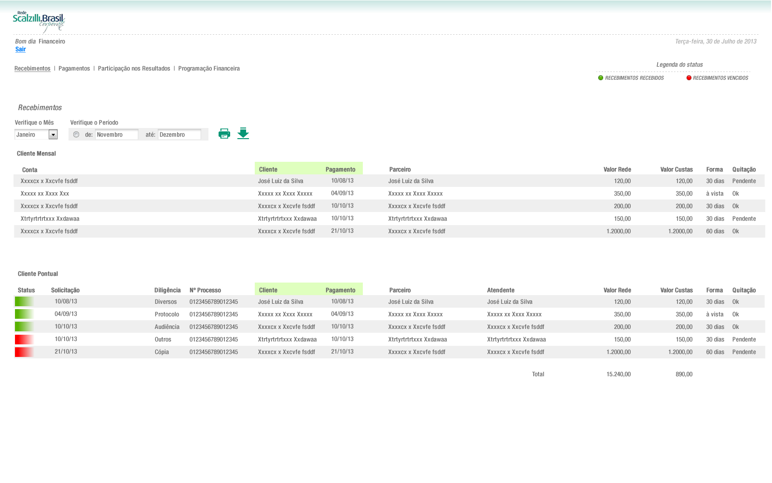Screen dimensions: 772x483
Task: Open the Janeiro month dropdown
Action: coord(53,135)
